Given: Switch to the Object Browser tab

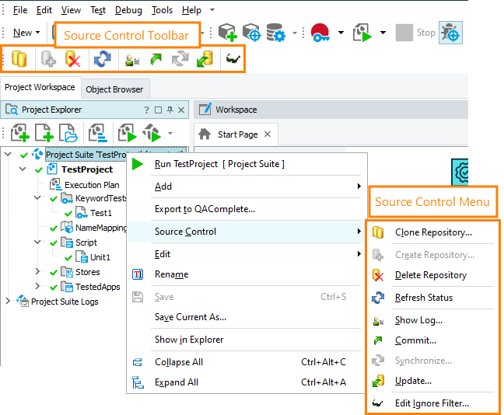Looking at the screenshot, I should coord(114,89).
